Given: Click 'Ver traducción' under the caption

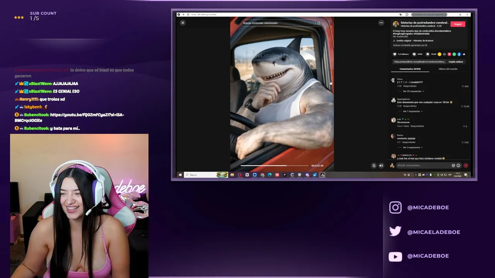Looking at the screenshot, I should coord(400,37).
